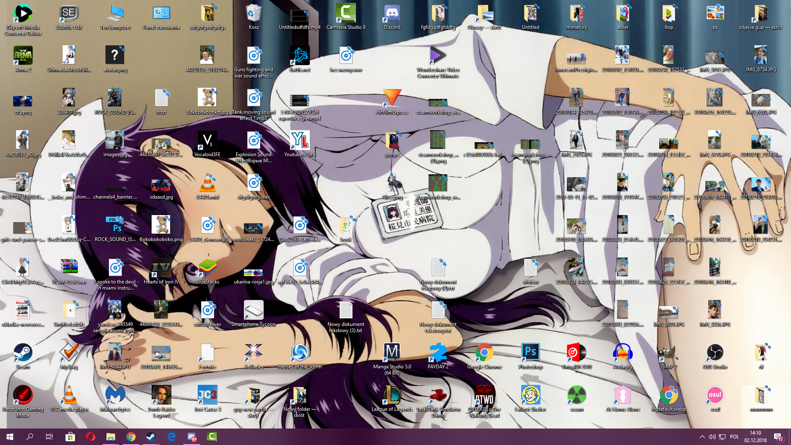Open the Windows Start menu
This screenshot has height=445, width=791.
pyautogui.click(x=10, y=437)
